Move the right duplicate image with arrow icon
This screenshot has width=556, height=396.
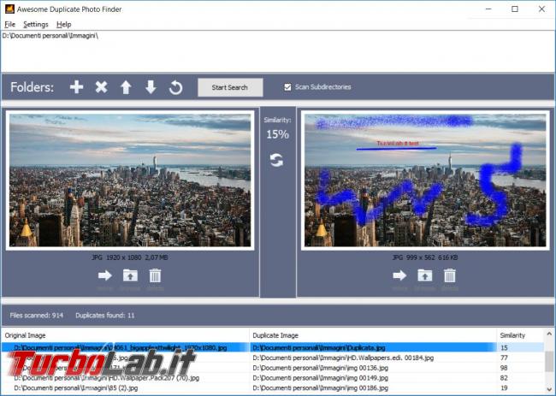coord(399,275)
